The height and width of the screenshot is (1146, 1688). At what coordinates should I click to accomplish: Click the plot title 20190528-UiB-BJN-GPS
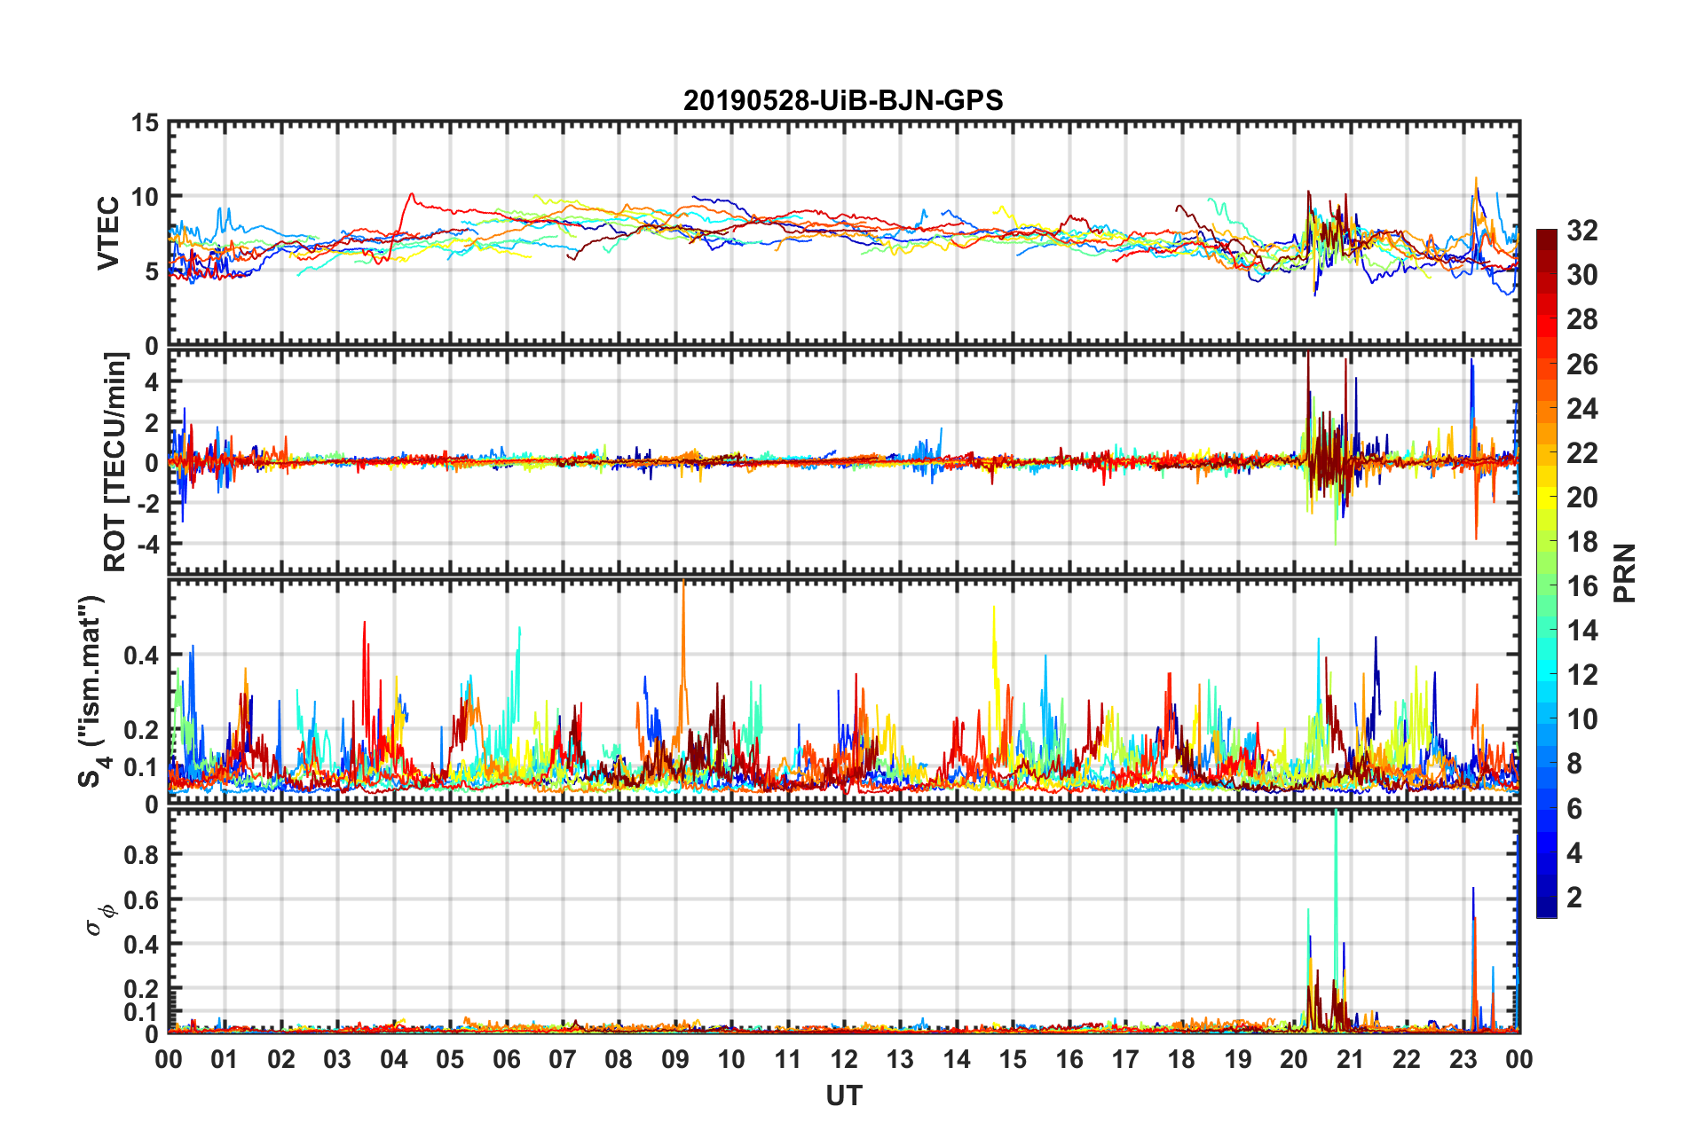tap(843, 100)
